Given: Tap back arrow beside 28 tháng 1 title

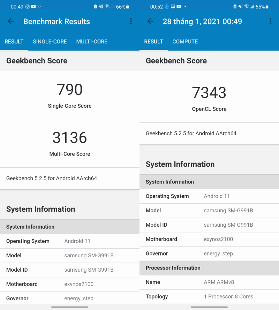Looking at the screenshot, I should pyautogui.click(x=150, y=21).
